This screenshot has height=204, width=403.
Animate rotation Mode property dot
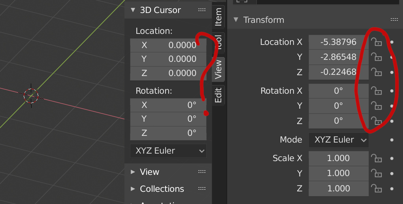pos(392,140)
